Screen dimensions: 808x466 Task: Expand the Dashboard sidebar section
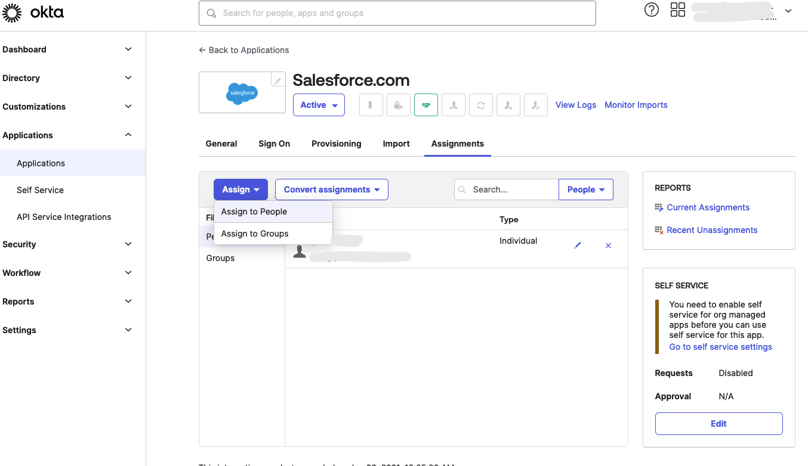(x=128, y=49)
